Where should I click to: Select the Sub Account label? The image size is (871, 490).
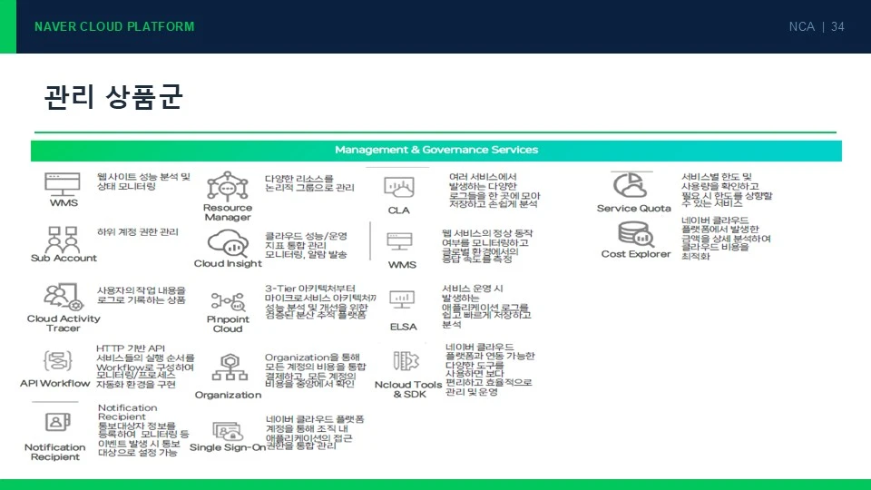coord(64,258)
